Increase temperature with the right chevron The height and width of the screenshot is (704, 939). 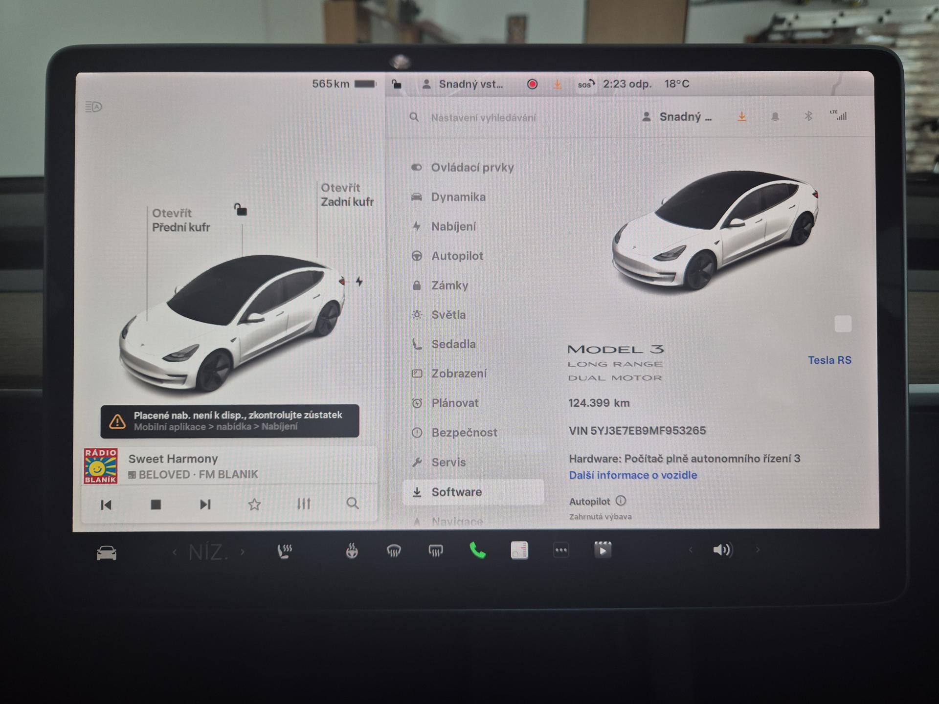(x=243, y=552)
